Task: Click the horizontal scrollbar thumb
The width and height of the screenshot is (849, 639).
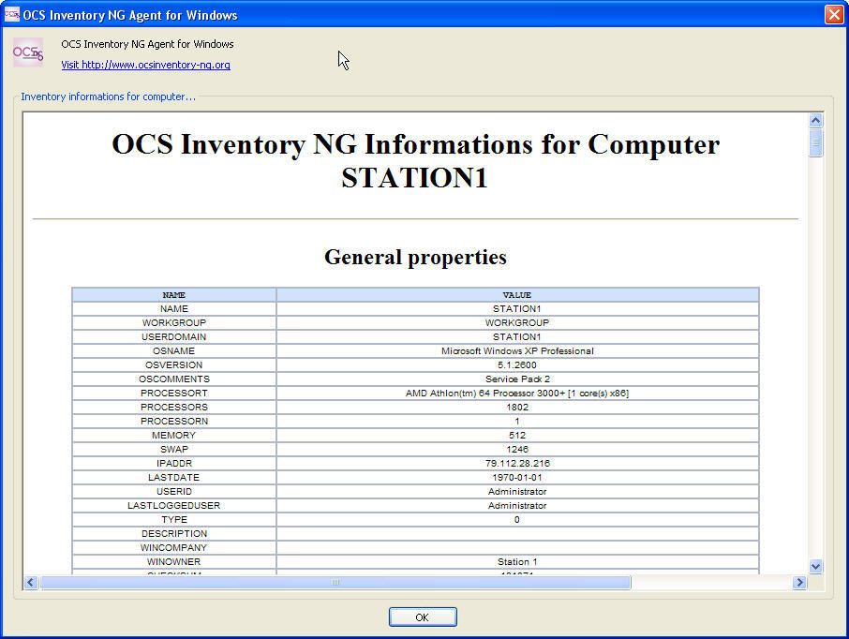Action: click(x=336, y=582)
